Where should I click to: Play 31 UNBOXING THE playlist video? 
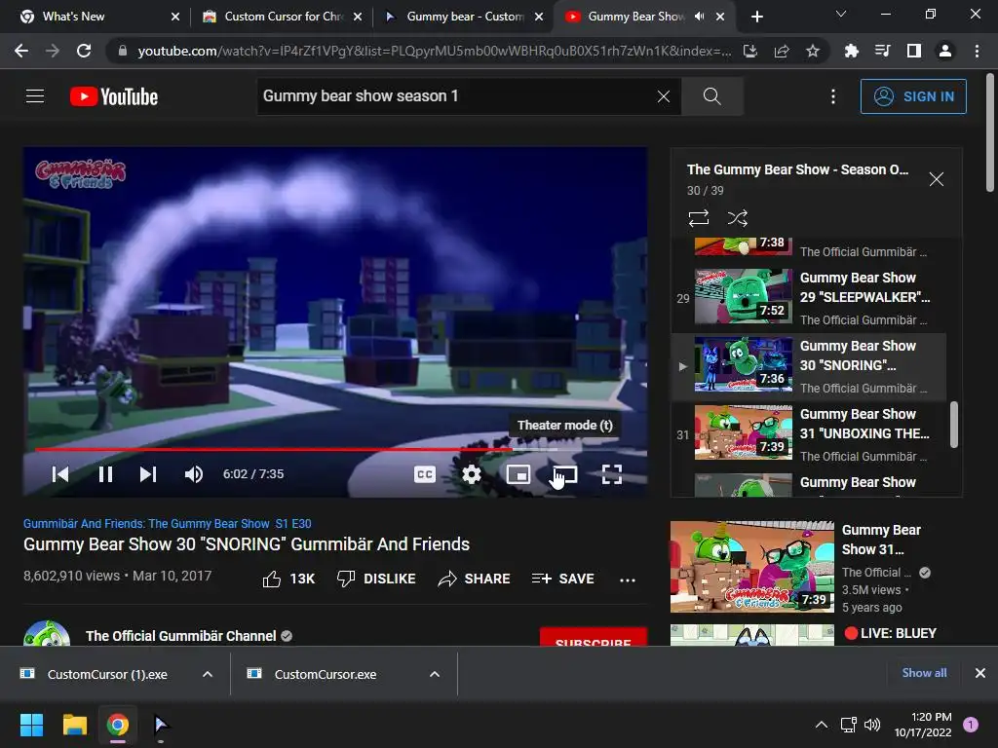(x=808, y=434)
